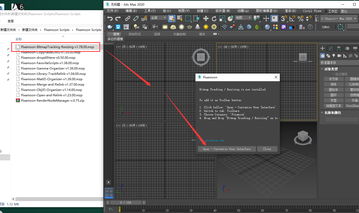Click the 查看 tab in Explorer
This screenshot has height=213, width=359.
point(11,21)
